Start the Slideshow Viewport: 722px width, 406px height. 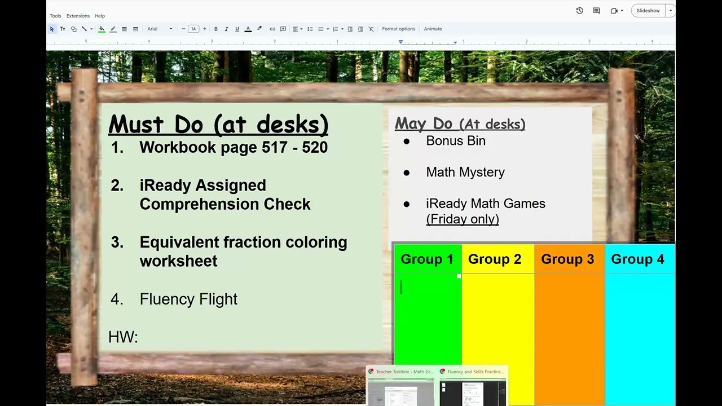pyautogui.click(x=648, y=11)
